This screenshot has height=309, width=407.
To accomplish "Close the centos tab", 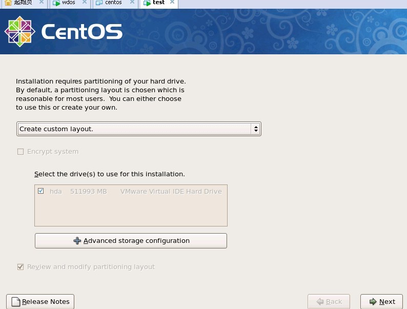I will 132,3.
